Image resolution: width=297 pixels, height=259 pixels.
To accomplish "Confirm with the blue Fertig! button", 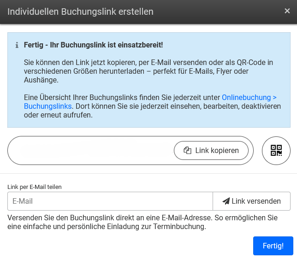I will [x=273, y=246].
